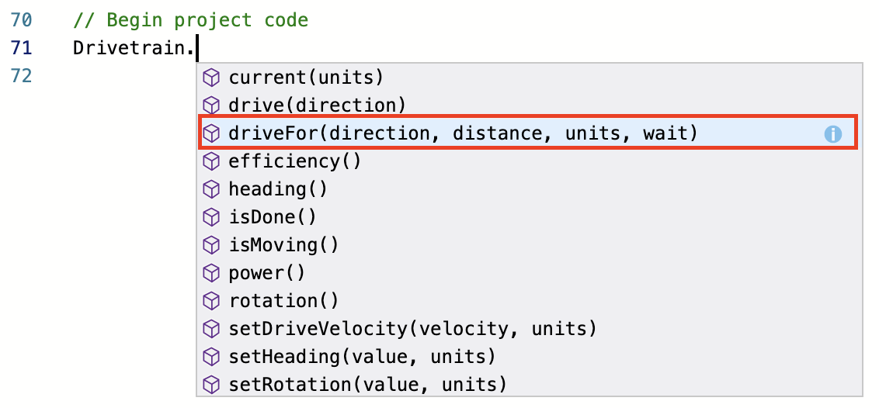Image resolution: width=879 pixels, height=408 pixels.
Task: Click the cube icon beside driveFor suggestion
Action: point(210,133)
